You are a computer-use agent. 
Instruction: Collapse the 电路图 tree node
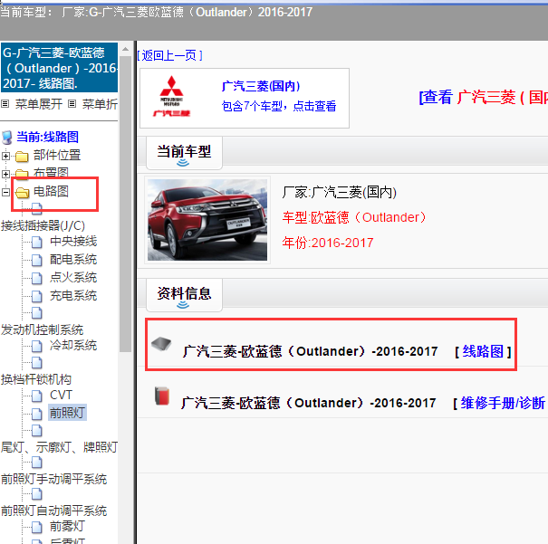5,192
